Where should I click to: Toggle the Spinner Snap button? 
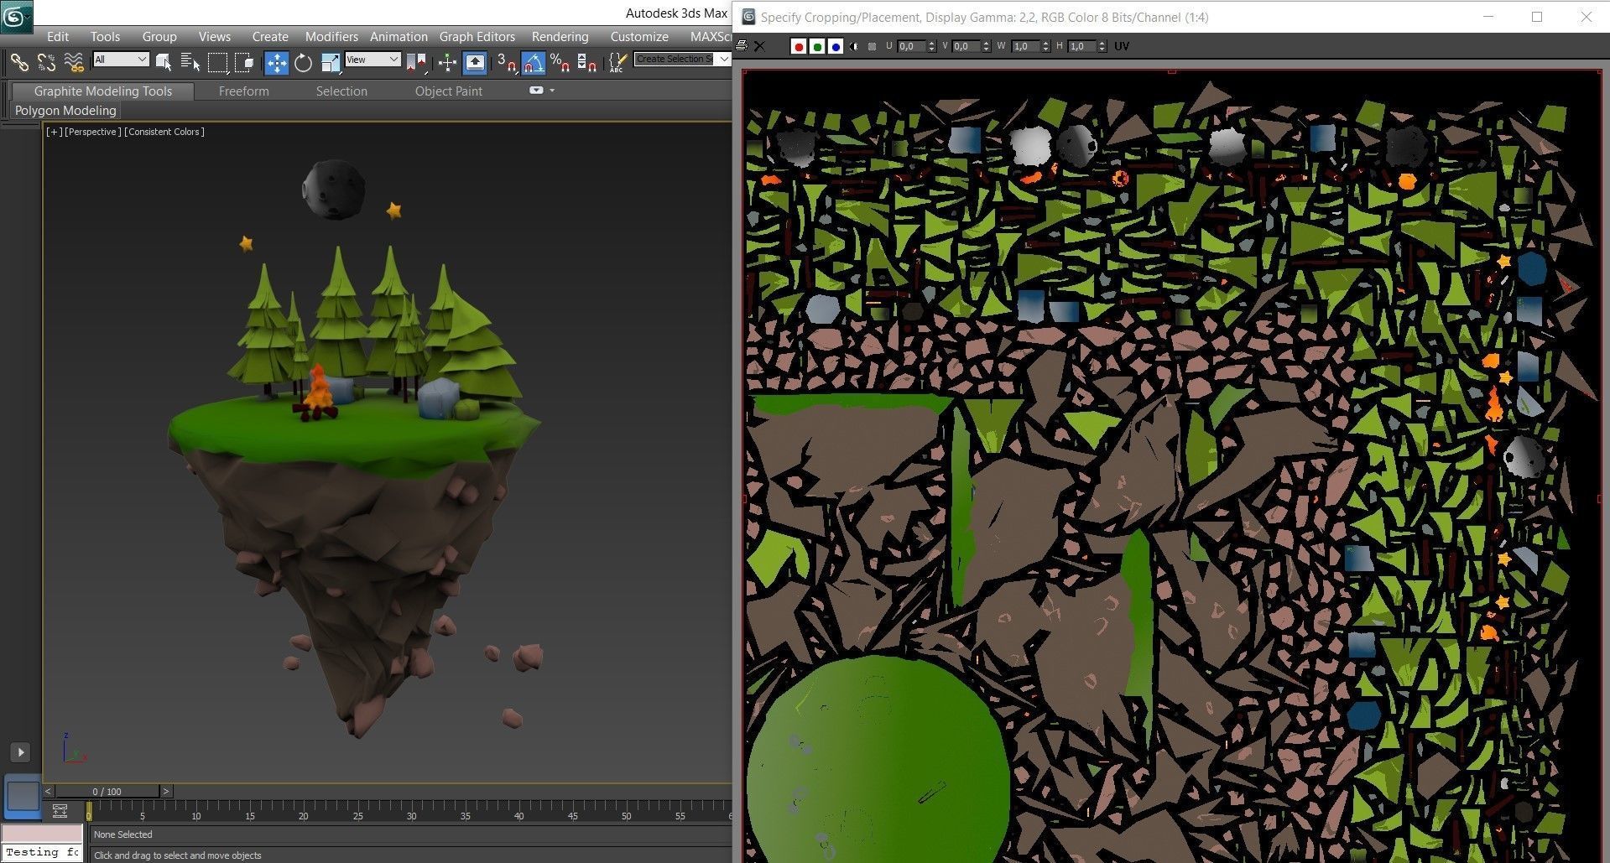click(x=587, y=62)
